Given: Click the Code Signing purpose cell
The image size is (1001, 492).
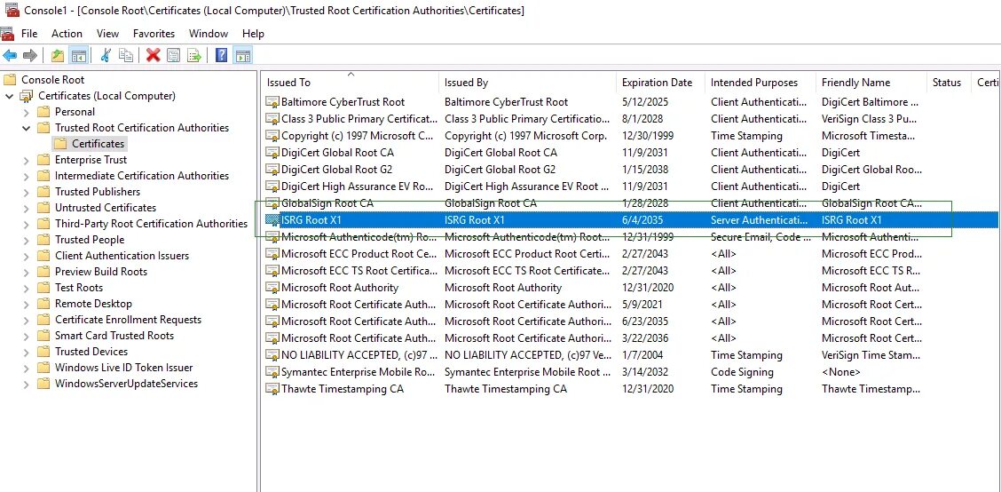Looking at the screenshot, I should pyautogui.click(x=742, y=372).
